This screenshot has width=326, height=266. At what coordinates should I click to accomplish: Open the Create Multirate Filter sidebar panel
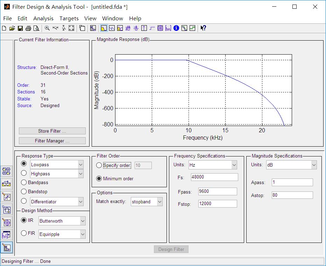pyautogui.click(x=6, y=171)
